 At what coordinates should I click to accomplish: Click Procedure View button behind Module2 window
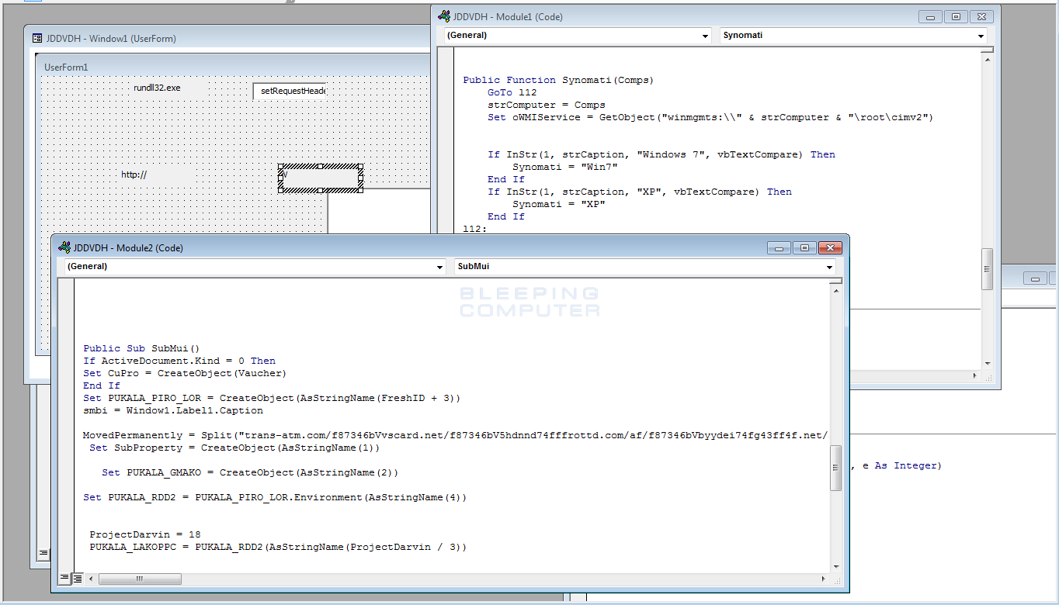coord(43,553)
